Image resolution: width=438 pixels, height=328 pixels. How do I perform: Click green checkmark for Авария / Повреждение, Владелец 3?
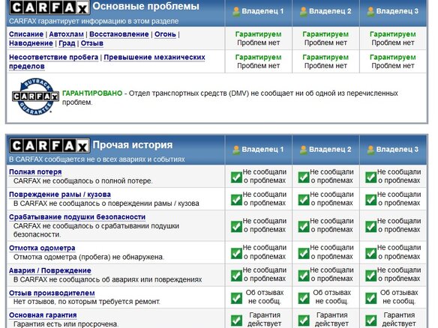tap(371, 276)
